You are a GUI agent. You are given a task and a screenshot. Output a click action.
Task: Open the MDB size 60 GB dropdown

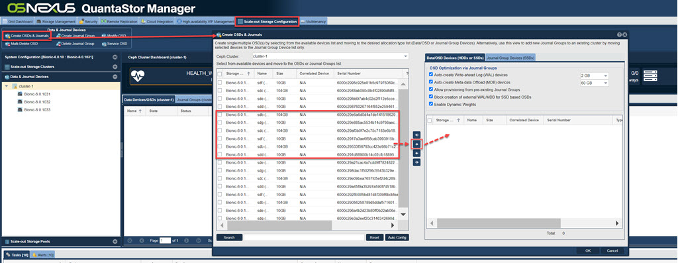click(605, 83)
